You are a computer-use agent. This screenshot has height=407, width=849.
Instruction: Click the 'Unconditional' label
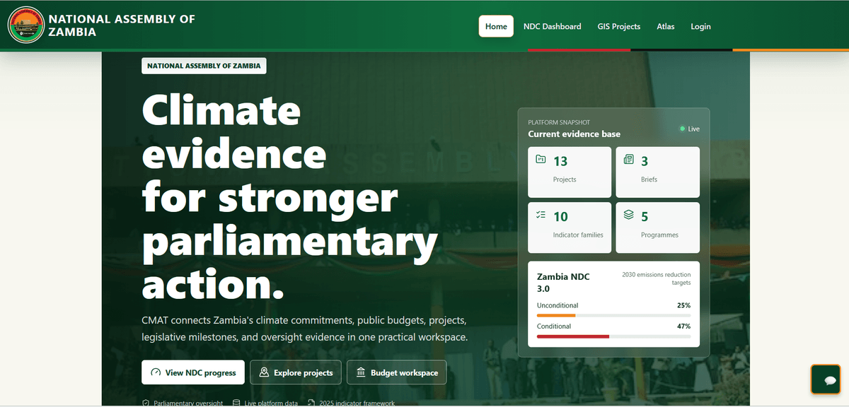558,305
